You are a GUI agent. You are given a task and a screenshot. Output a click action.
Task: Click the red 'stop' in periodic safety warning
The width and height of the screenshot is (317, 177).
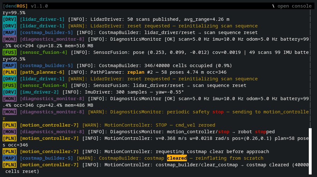pyautogui.click(x=218, y=112)
